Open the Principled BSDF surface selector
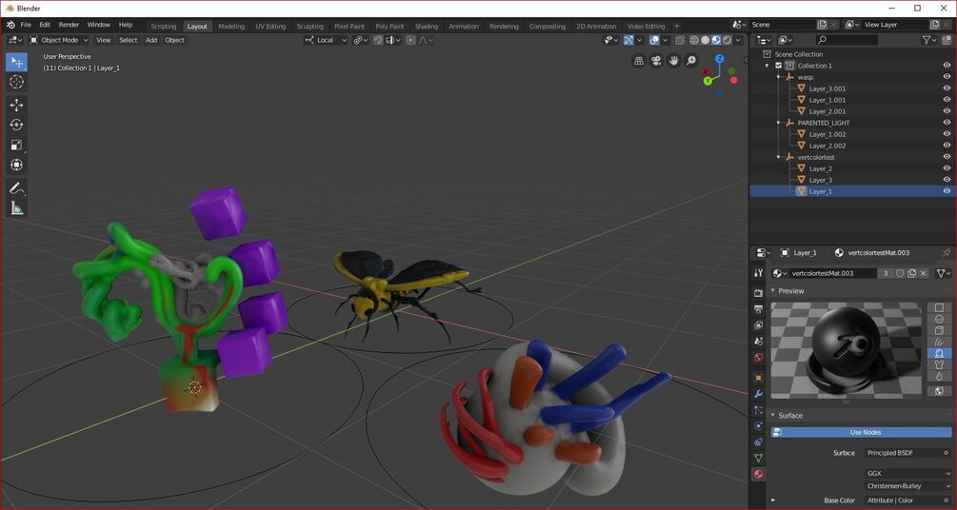Screen dimensions: 957x510 908,453
